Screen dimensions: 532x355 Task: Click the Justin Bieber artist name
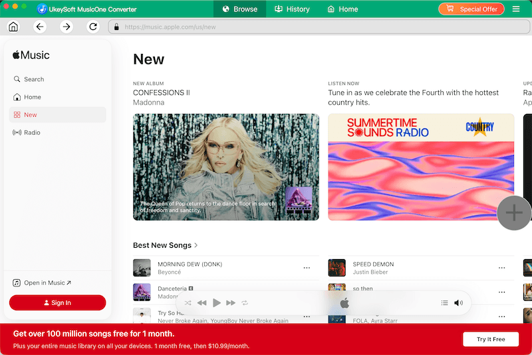(x=370, y=272)
